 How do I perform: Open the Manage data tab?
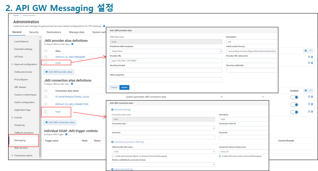(76, 32)
